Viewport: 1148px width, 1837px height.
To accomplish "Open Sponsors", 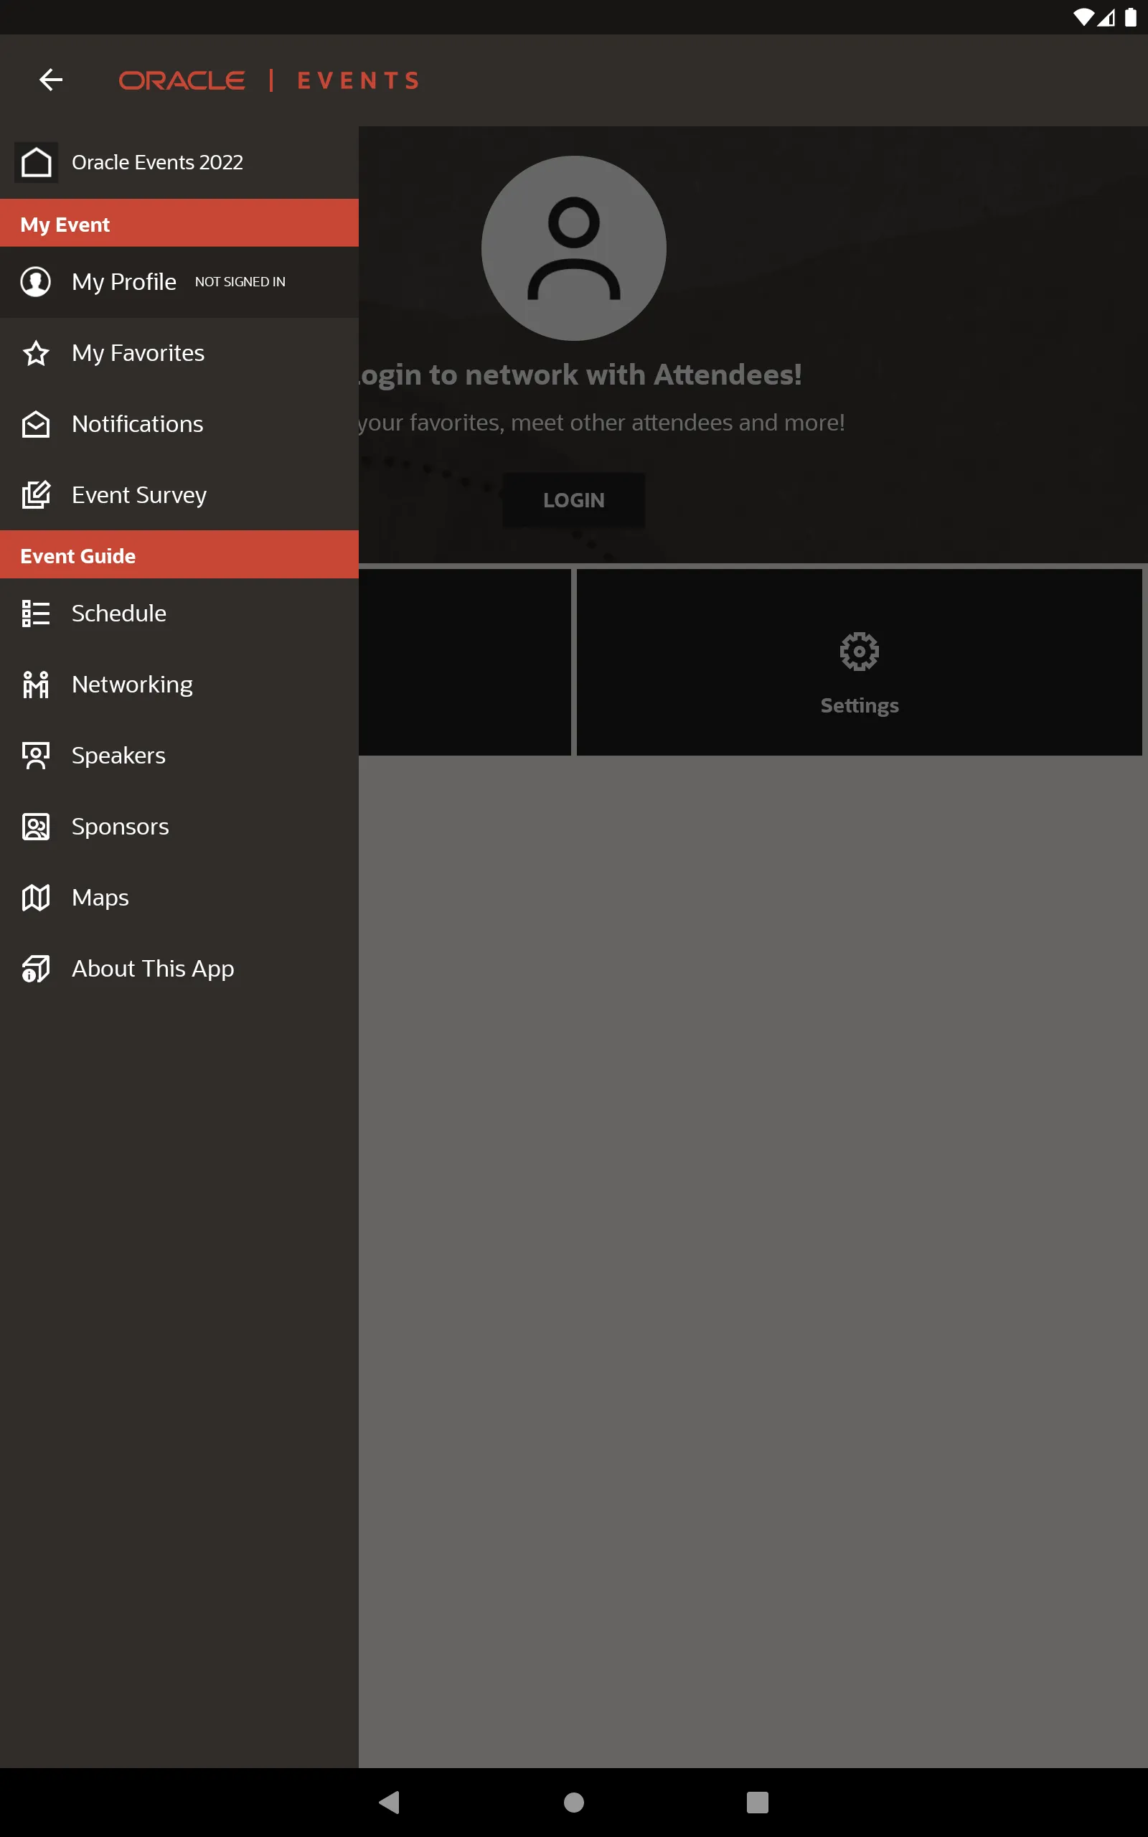I will tap(179, 827).
